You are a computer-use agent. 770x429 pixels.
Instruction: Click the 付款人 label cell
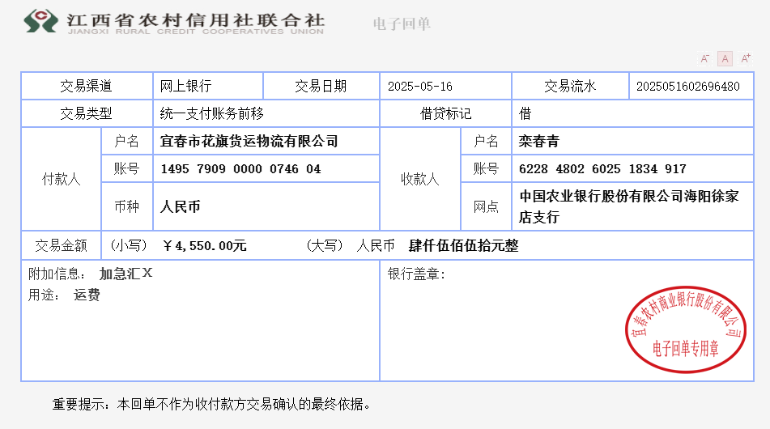click(62, 179)
